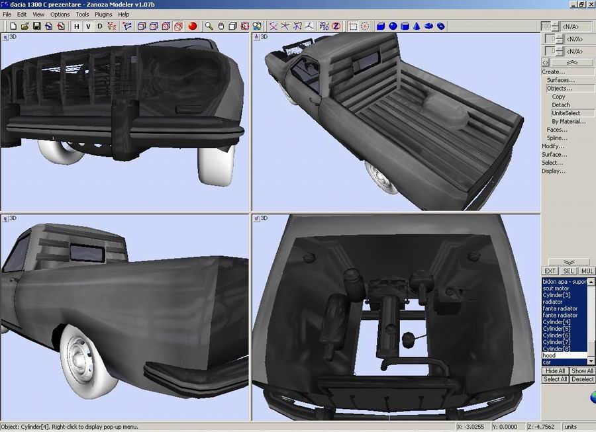Click the New file icon
Viewport: 596px width, 432px height.
pyautogui.click(x=13, y=26)
